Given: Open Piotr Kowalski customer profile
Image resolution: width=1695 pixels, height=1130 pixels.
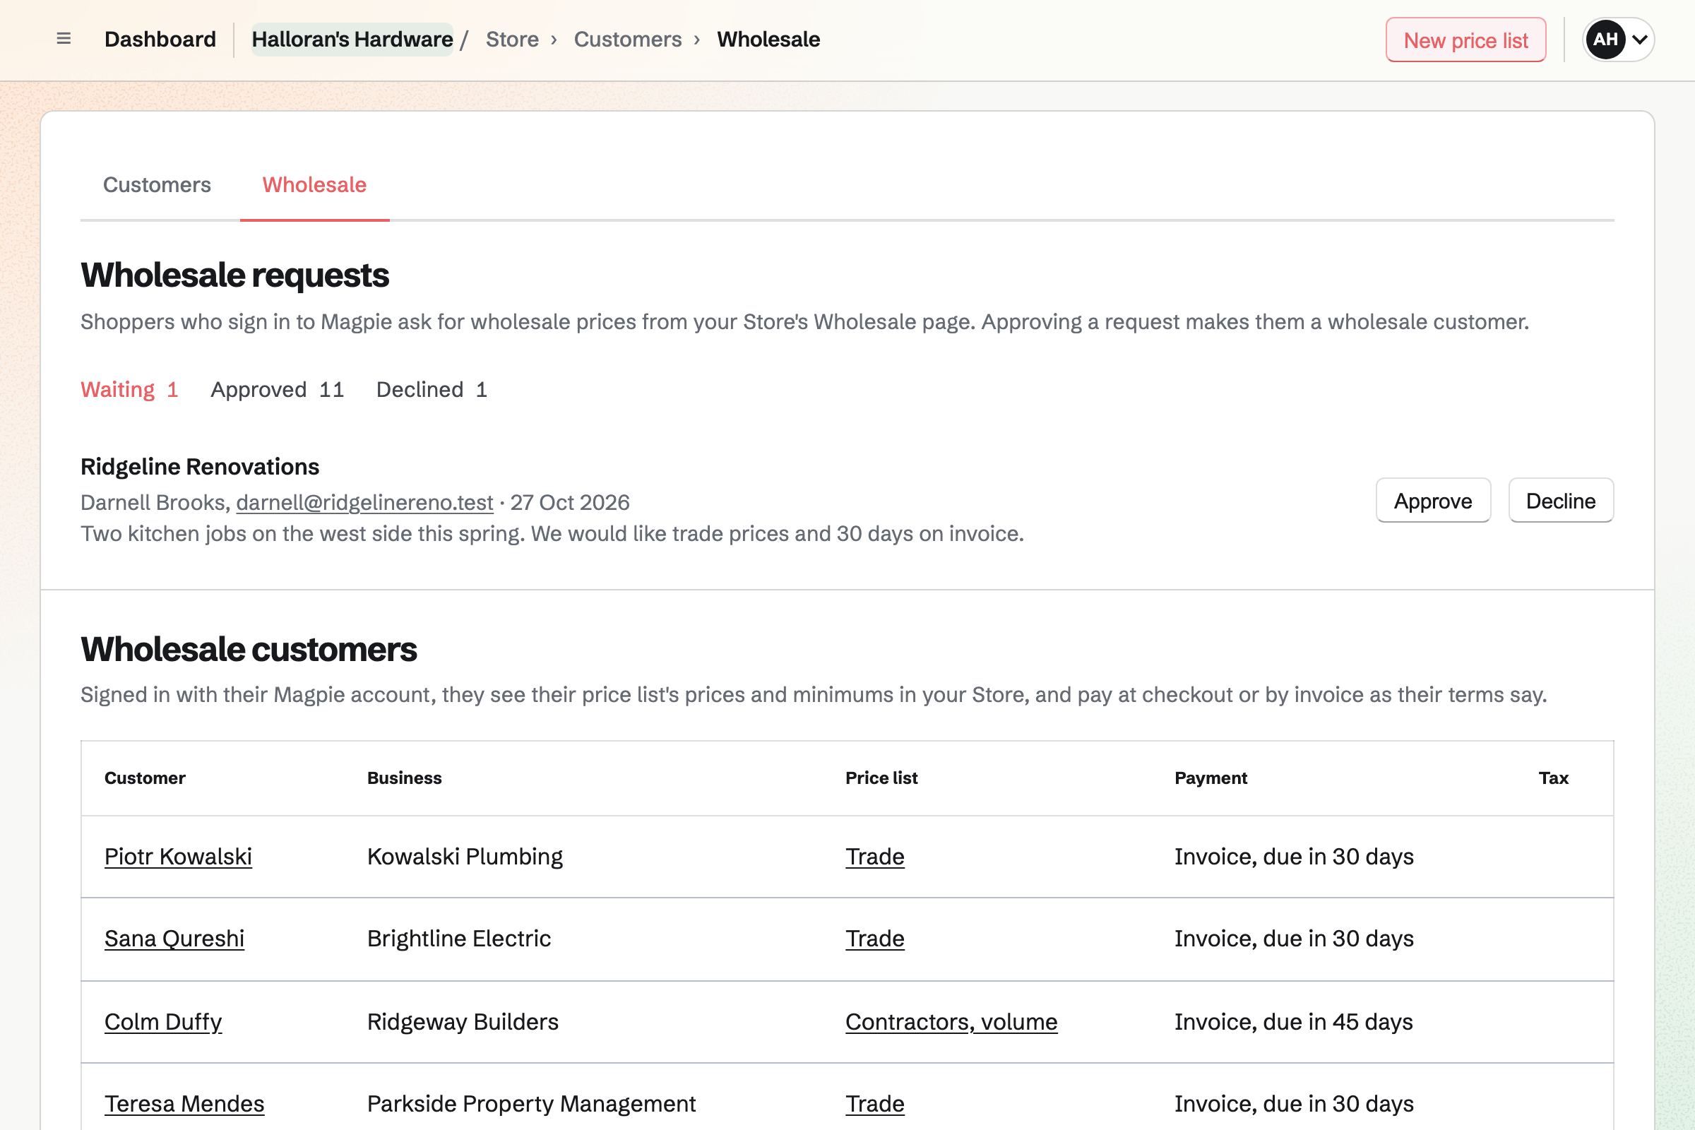Looking at the screenshot, I should click(x=178, y=857).
